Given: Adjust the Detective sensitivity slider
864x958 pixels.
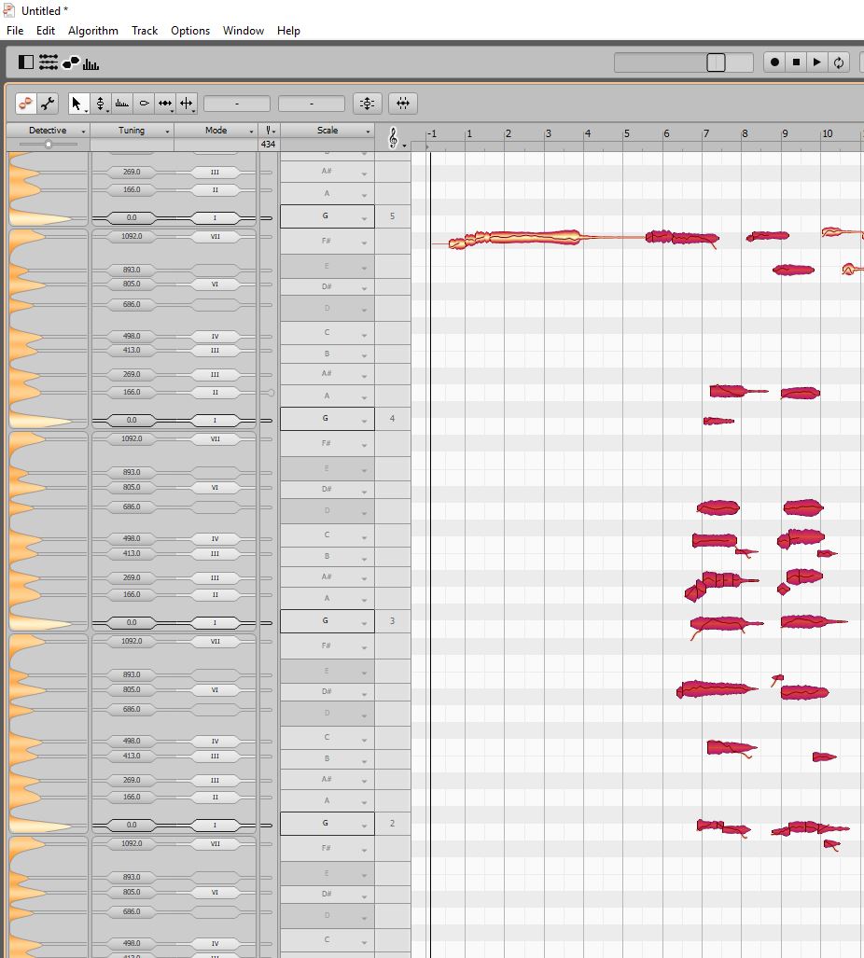Looking at the screenshot, I should coord(49,145).
